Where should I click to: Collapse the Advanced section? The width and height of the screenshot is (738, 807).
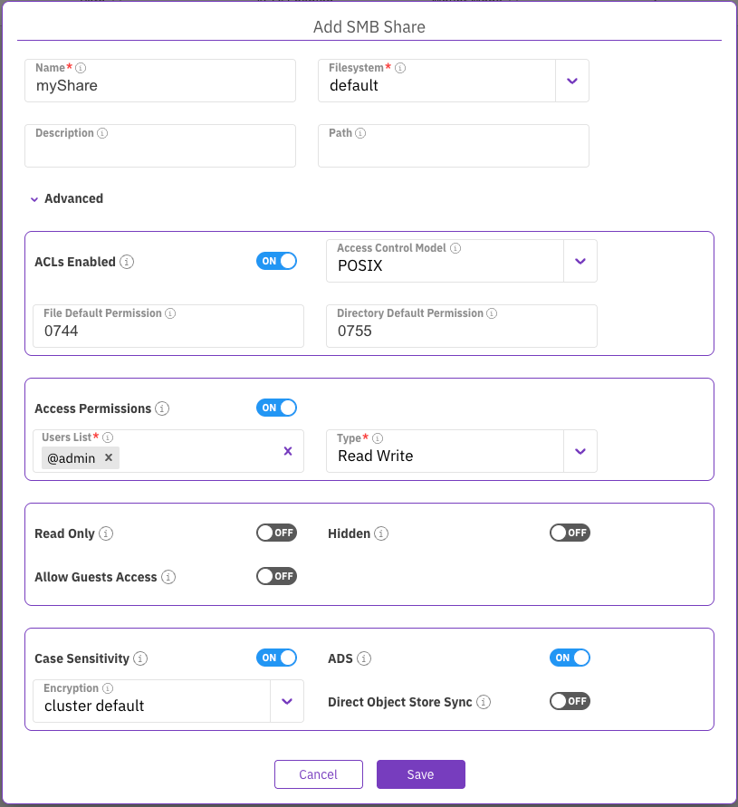[x=66, y=198]
